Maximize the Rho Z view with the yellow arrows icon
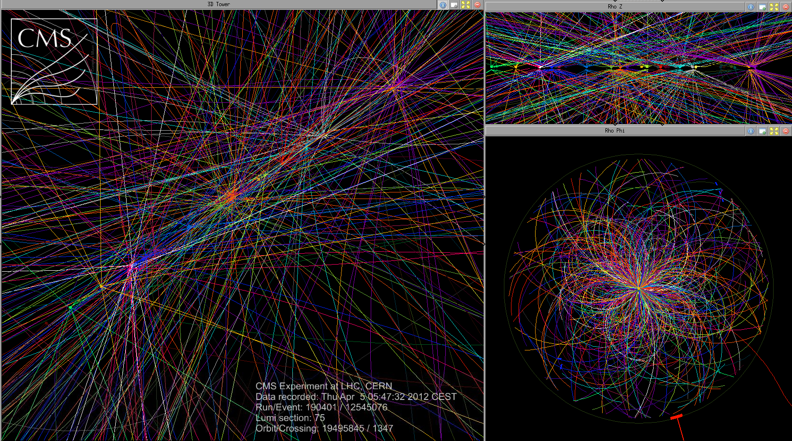This screenshot has height=441, width=792. (x=774, y=6)
